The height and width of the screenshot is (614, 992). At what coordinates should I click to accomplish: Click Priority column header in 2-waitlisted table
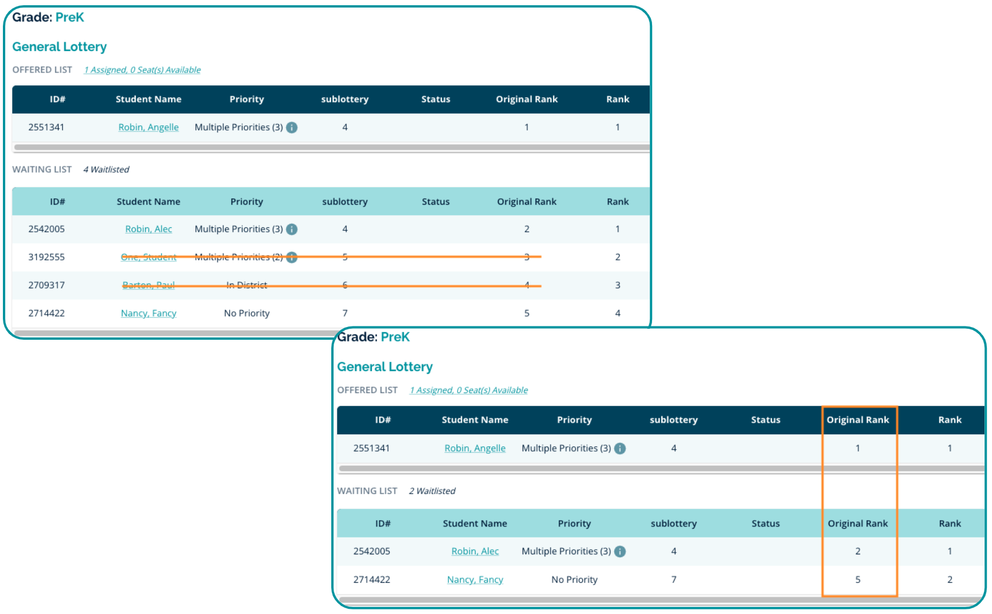(574, 524)
